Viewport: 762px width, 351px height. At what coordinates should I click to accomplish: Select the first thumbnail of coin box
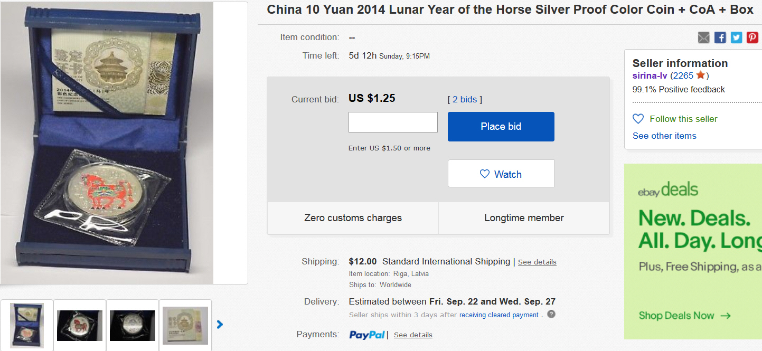pos(27,325)
